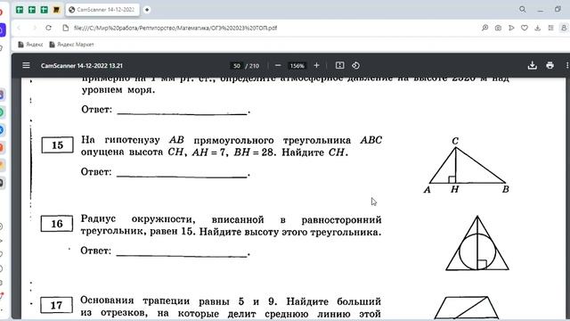This screenshot has height=321, width=570.
Task: Click the zoom level field showing 156%
Action: coord(297,66)
